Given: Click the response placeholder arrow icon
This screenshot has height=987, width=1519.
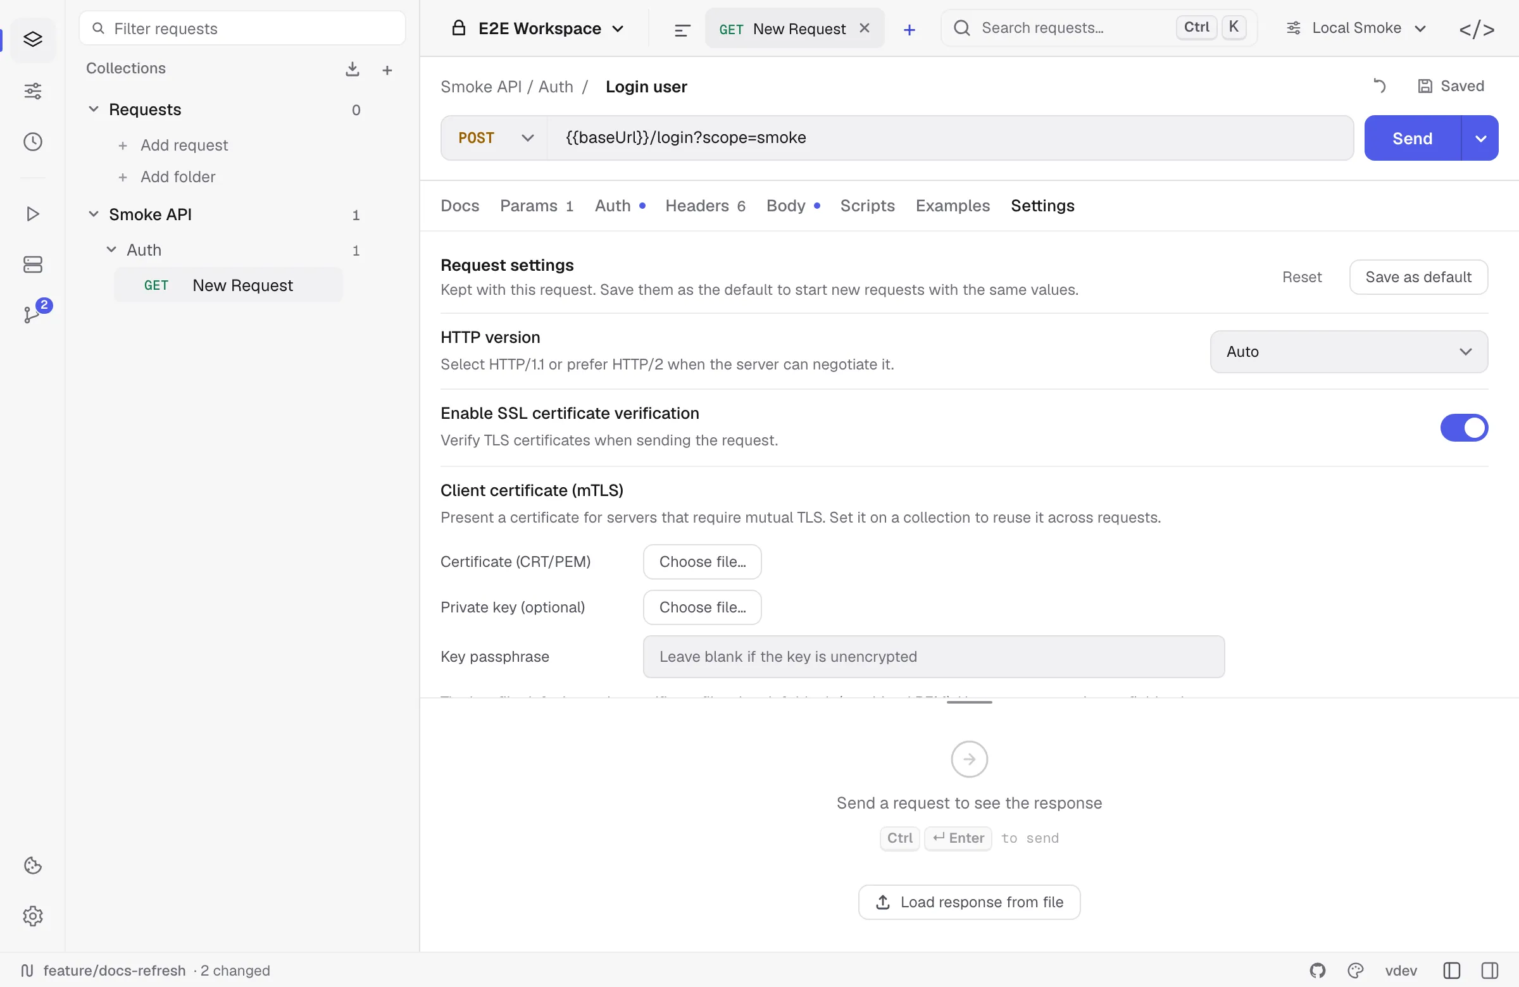Looking at the screenshot, I should click(969, 759).
